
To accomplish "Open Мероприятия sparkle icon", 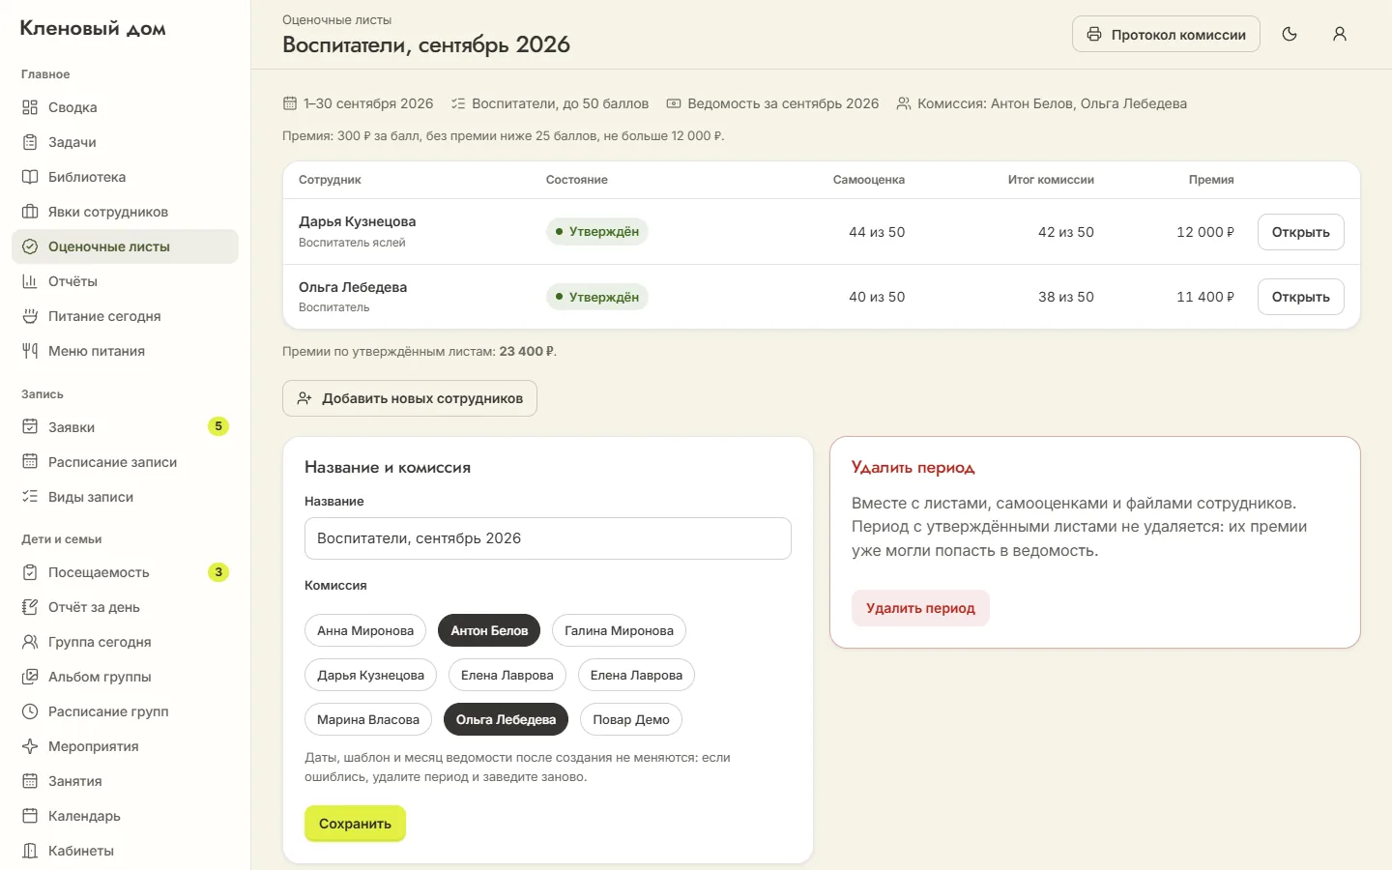I will (30, 746).
